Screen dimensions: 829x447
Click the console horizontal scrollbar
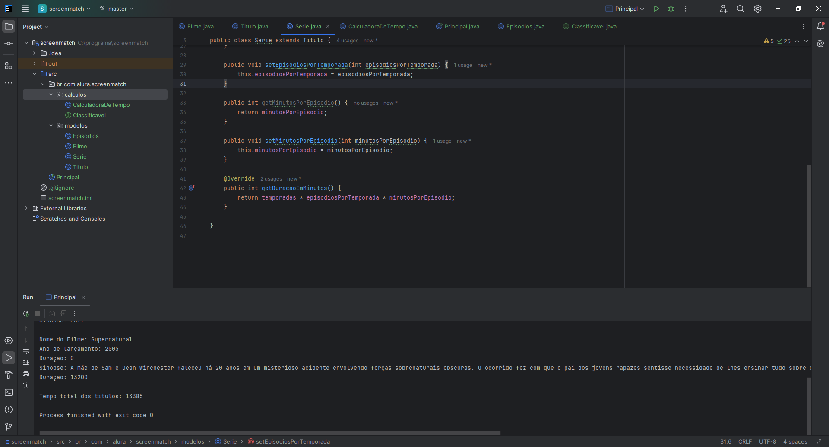pyautogui.click(x=270, y=433)
